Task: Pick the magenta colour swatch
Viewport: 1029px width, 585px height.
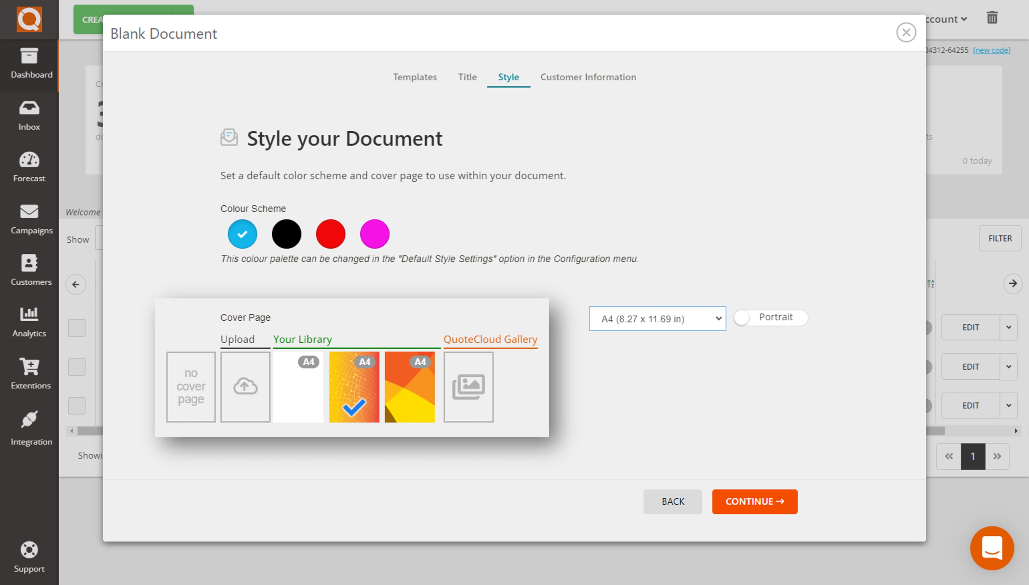Action: [374, 234]
